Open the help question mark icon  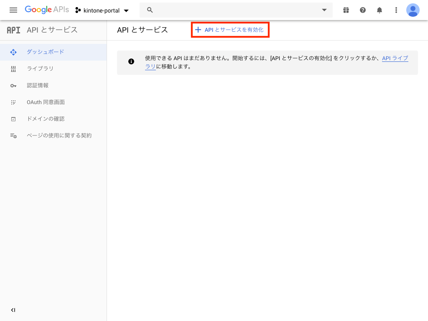click(x=362, y=10)
